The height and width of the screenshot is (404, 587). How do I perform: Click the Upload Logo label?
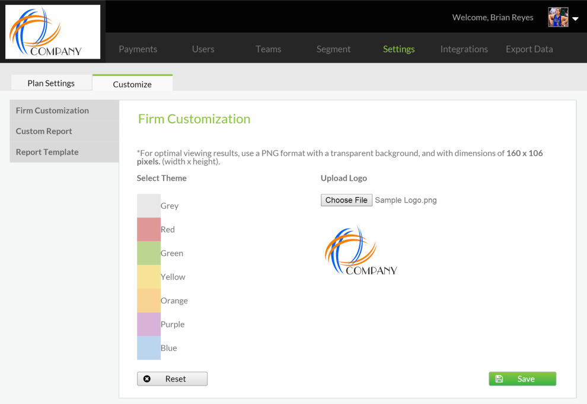344,178
